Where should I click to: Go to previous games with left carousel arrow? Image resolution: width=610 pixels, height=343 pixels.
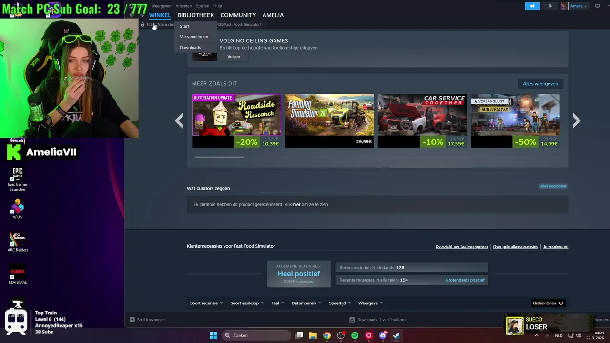179,121
